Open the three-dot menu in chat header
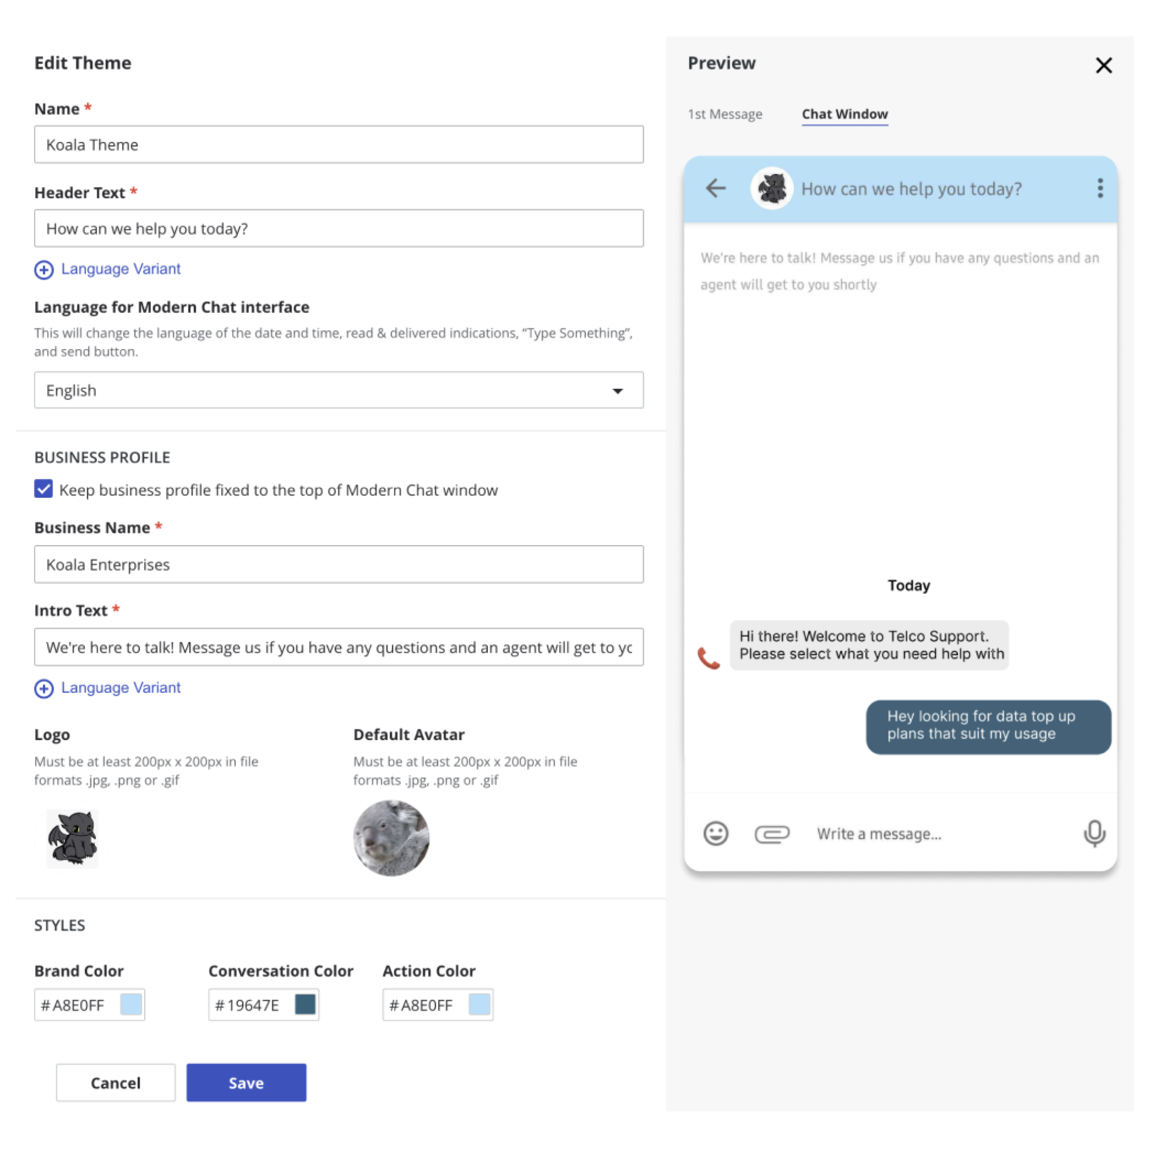The height and width of the screenshot is (1174, 1155). [1100, 188]
